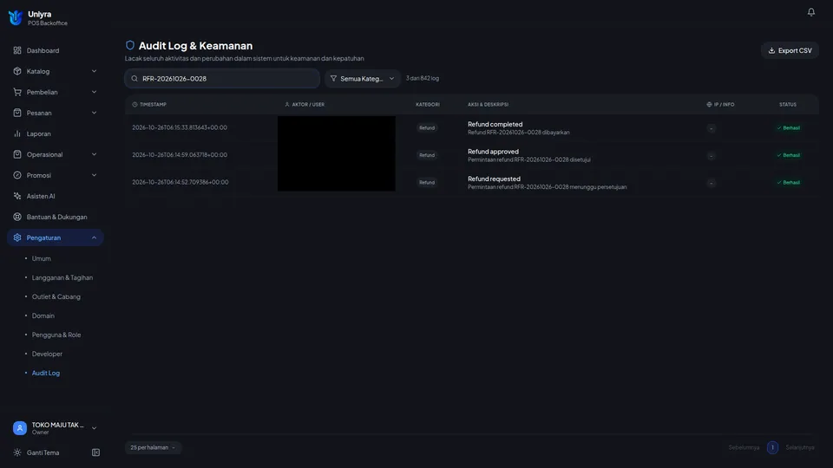
Task: Click the globe icon in IP / Info header
Action: click(709, 105)
